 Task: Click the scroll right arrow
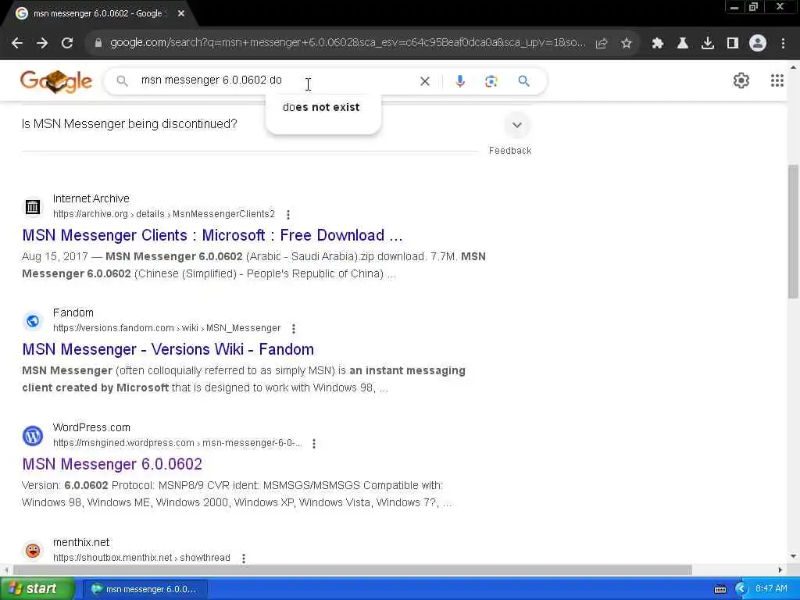(780, 570)
